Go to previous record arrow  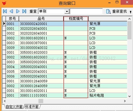click(x=11, y=11)
